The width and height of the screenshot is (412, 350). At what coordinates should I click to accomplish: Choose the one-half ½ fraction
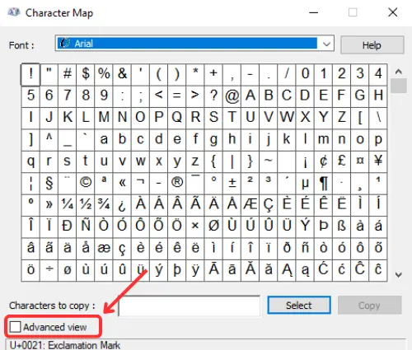point(86,205)
